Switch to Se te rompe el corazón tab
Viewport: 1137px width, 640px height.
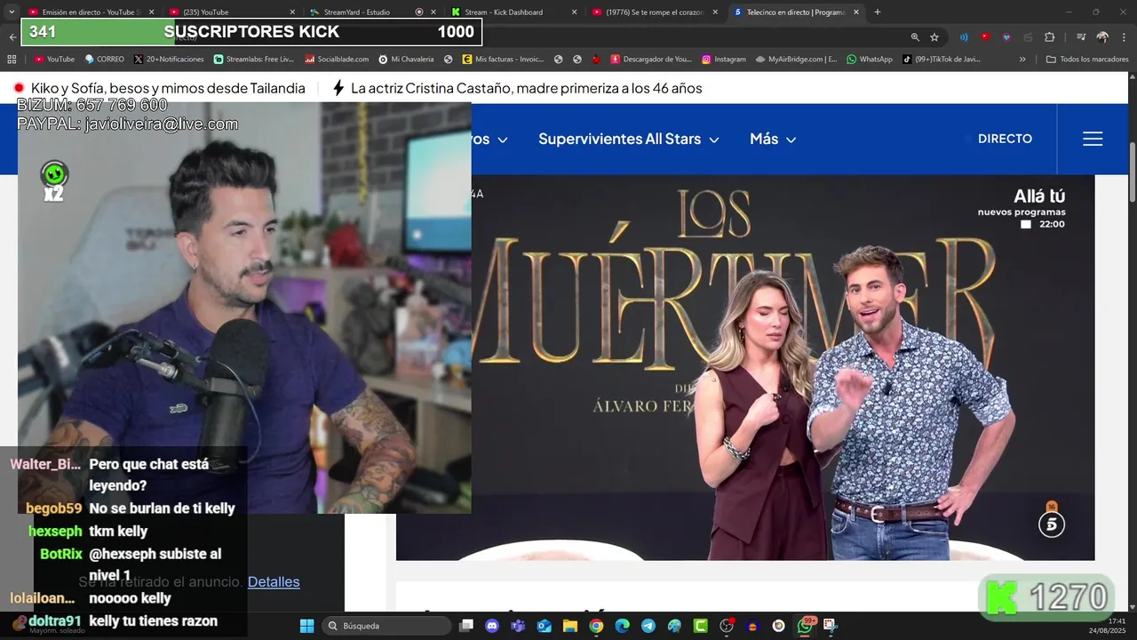point(655,12)
